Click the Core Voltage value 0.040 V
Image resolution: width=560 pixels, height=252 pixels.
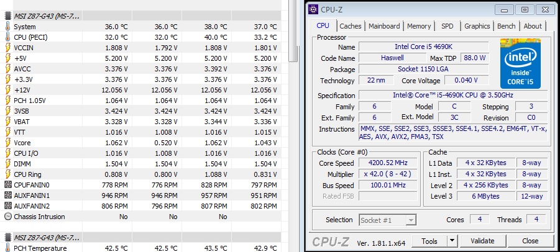click(466, 80)
